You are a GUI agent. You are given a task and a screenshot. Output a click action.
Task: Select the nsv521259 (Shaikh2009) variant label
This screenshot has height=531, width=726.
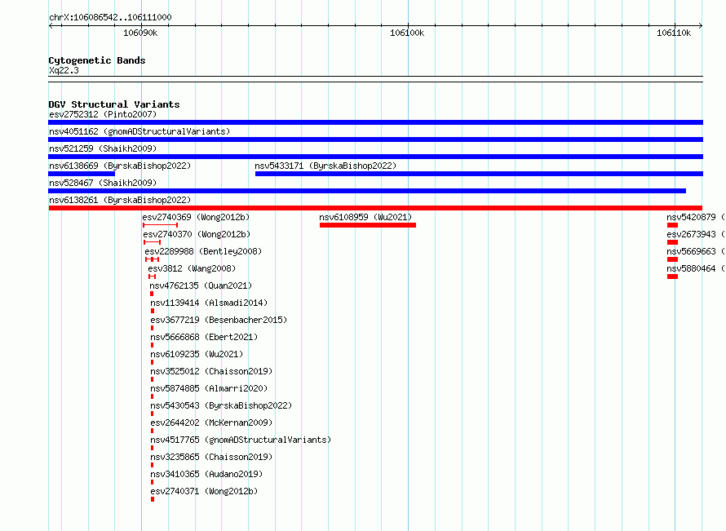[x=103, y=148]
